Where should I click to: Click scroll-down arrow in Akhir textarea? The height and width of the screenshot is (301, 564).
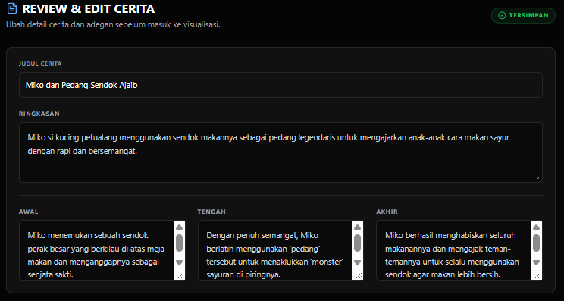click(536, 262)
